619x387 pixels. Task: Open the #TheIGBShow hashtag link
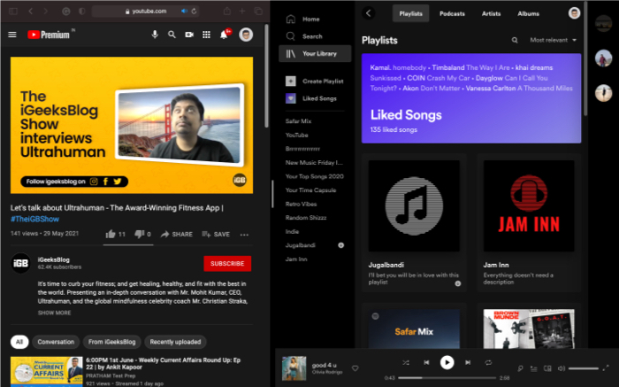pos(34,219)
